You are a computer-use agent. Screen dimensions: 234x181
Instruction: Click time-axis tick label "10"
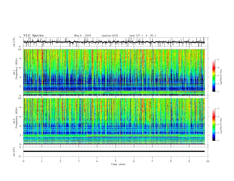[208, 161]
